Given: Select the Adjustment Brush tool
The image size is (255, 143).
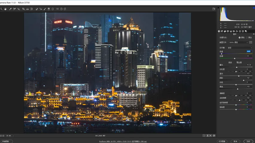Looking at the screenshot, I should pyautogui.click(x=45, y=9).
